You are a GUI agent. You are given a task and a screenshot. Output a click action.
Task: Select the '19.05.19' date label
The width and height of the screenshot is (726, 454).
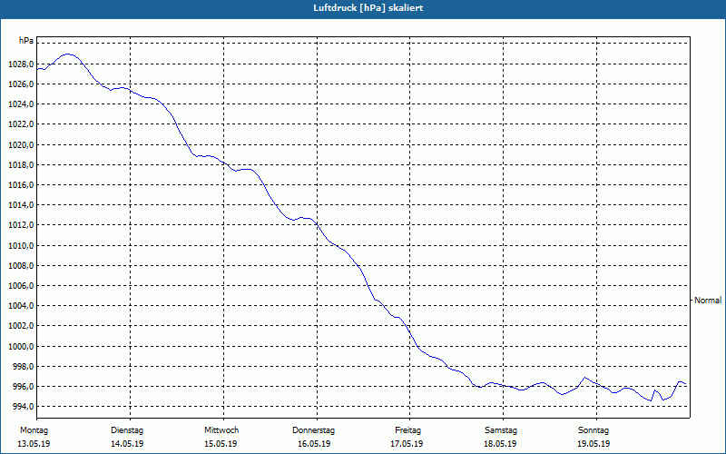[x=594, y=444]
